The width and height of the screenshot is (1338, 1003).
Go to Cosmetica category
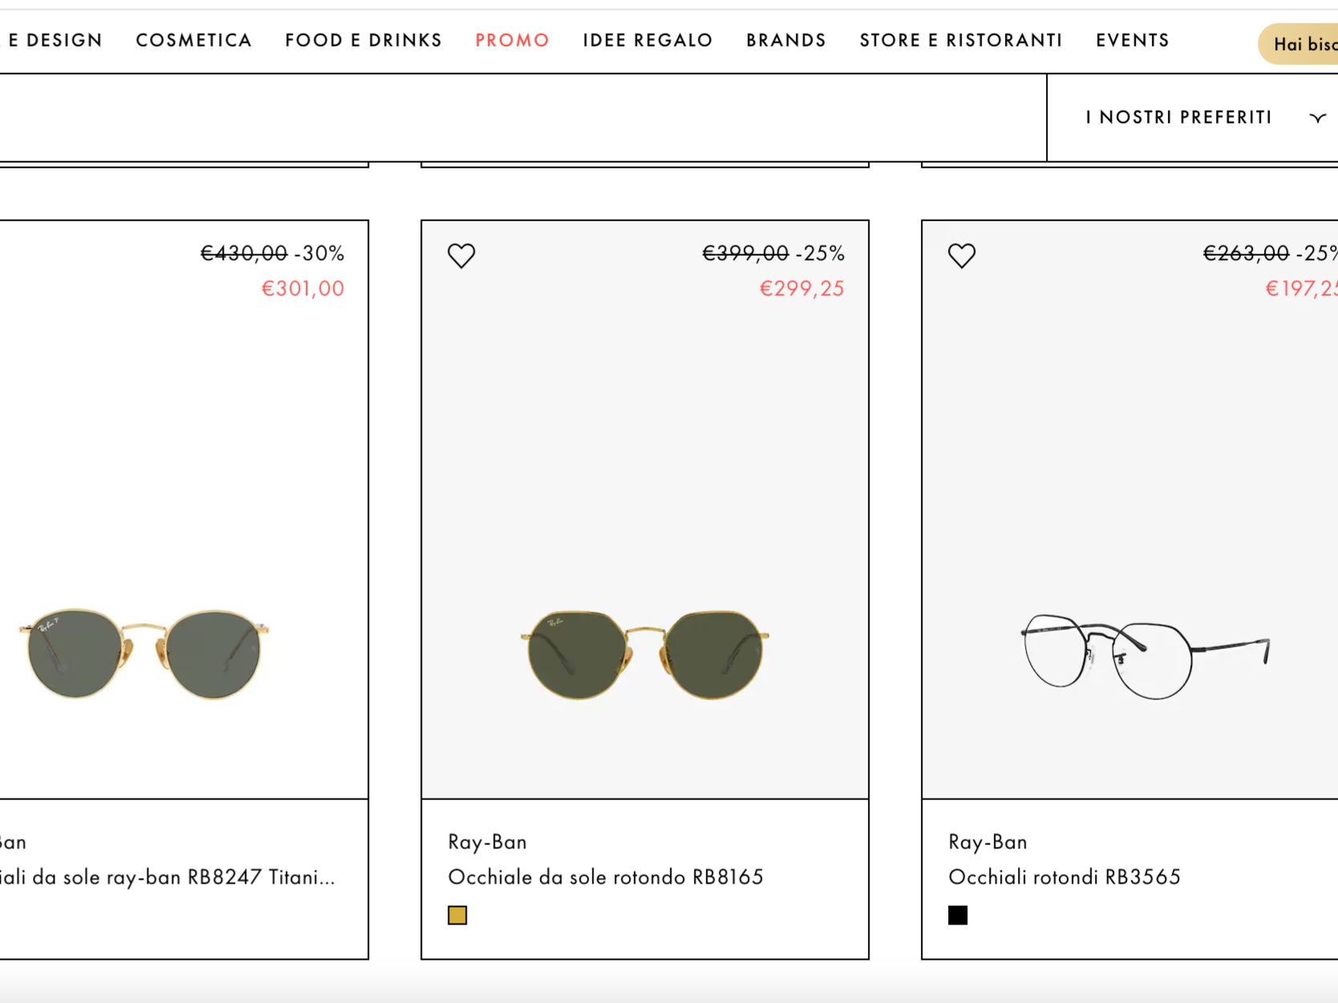[194, 40]
